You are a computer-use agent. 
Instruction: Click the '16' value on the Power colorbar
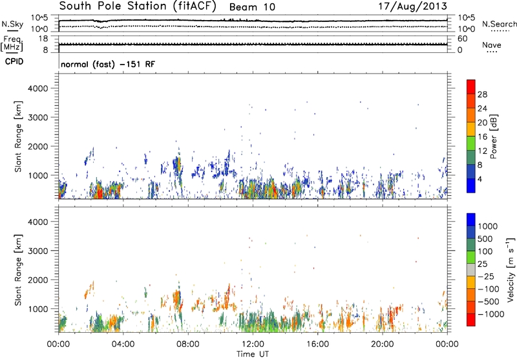pos(482,137)
